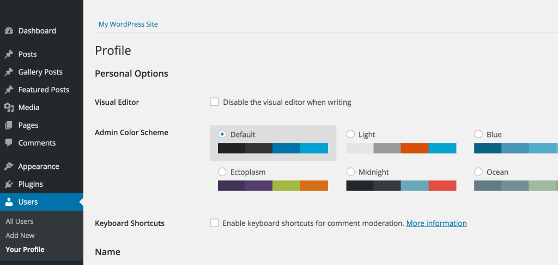Follow the More information link
The height and width of the screenshot is (265, 558).
[x=436, y=223]
